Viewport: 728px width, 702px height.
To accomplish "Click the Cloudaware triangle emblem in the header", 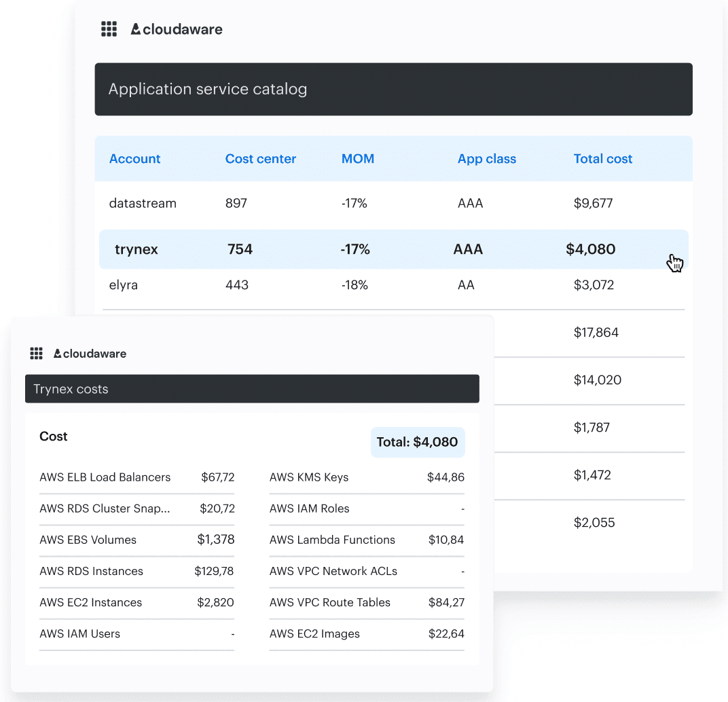I will click(136, 29).
